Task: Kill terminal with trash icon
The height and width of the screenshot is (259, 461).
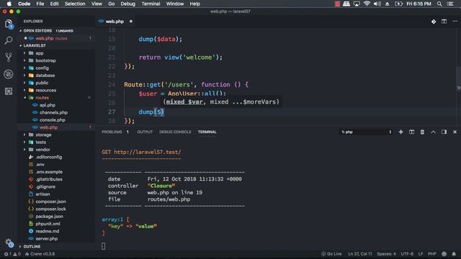Action: click(x=422, y=132)
